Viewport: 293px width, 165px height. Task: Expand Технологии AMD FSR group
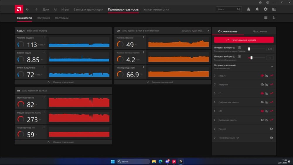click(x=215, y=138)
